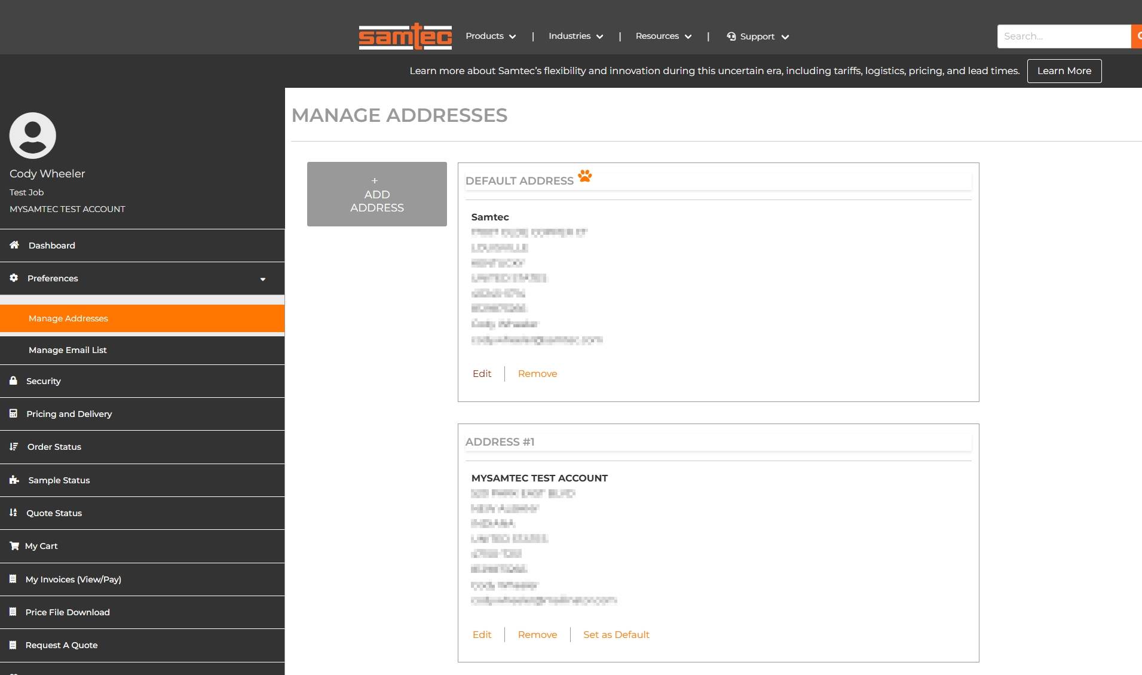The image size is (1142, 675).
Task: Click the Sample Status puzzle icon
Action: pyautogui.click(x=14, y=480)
